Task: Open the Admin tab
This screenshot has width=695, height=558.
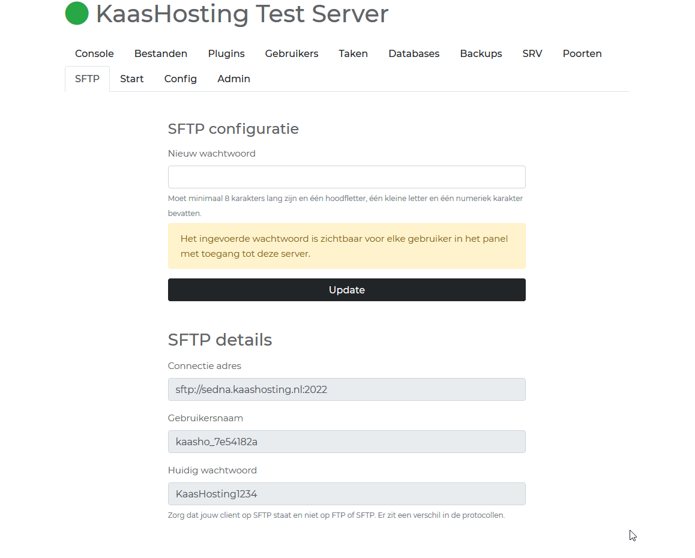Action: (234, 79)
